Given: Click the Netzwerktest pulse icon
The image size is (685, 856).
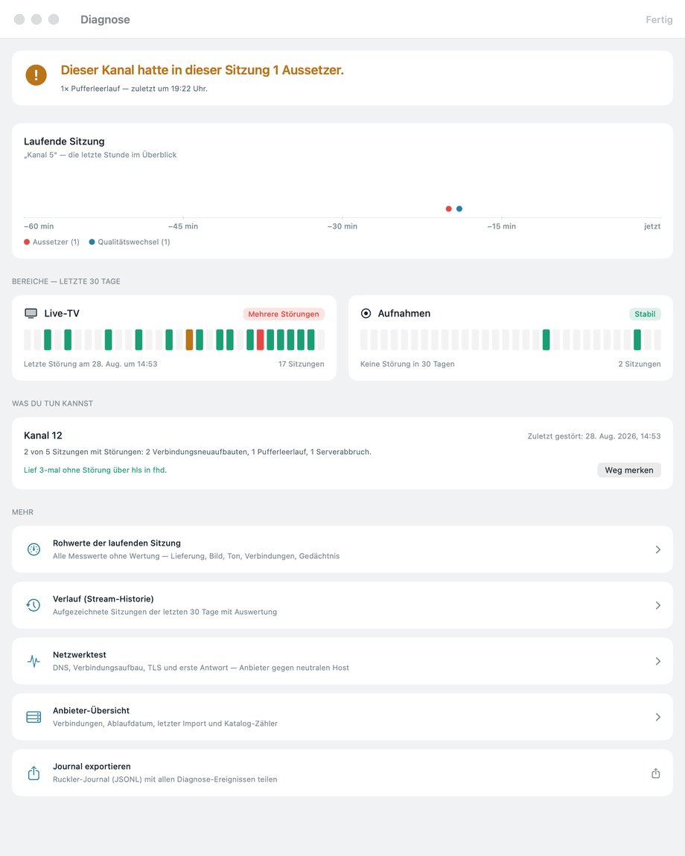Looking at the screenshot, I should coord(34,661).
